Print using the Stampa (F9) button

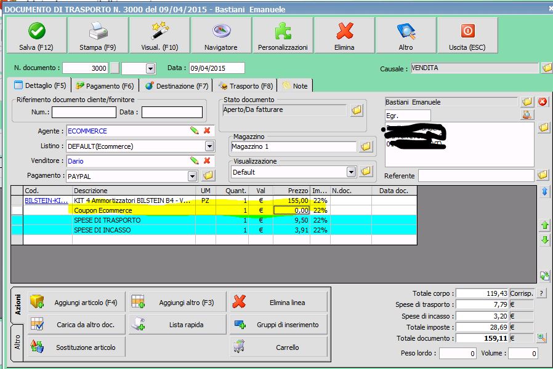(98, 36)
